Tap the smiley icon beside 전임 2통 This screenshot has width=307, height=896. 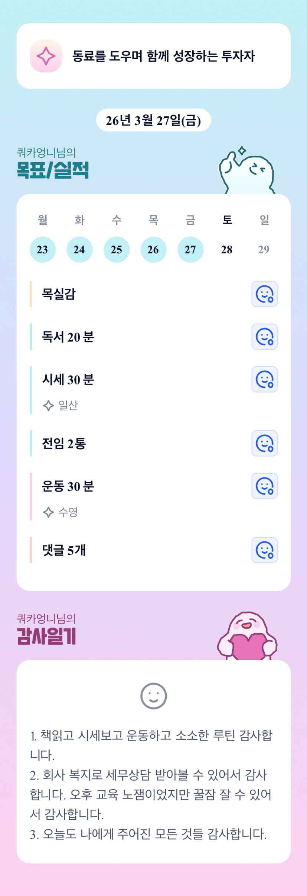264,444
